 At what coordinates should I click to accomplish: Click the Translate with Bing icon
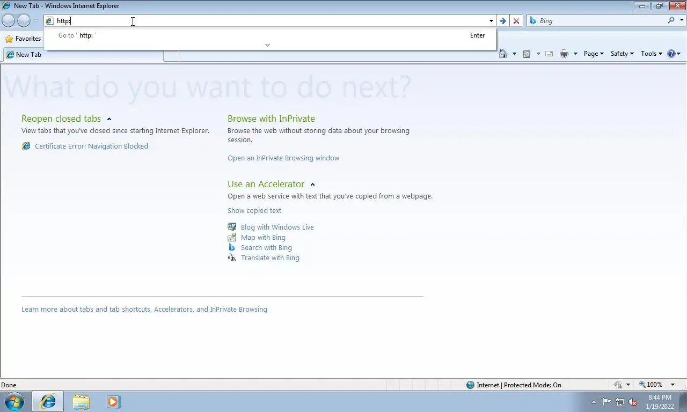(232, 257)
